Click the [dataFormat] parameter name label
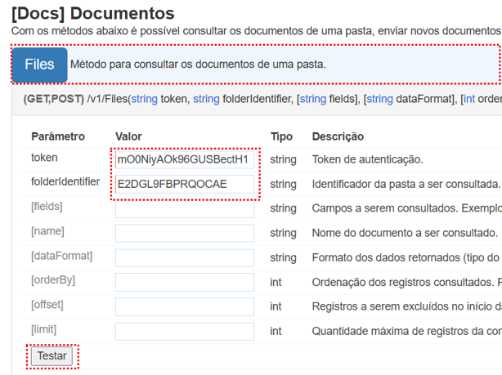Image resolution: width=502 pixels, height=375 pixels. tap(61, 256)
